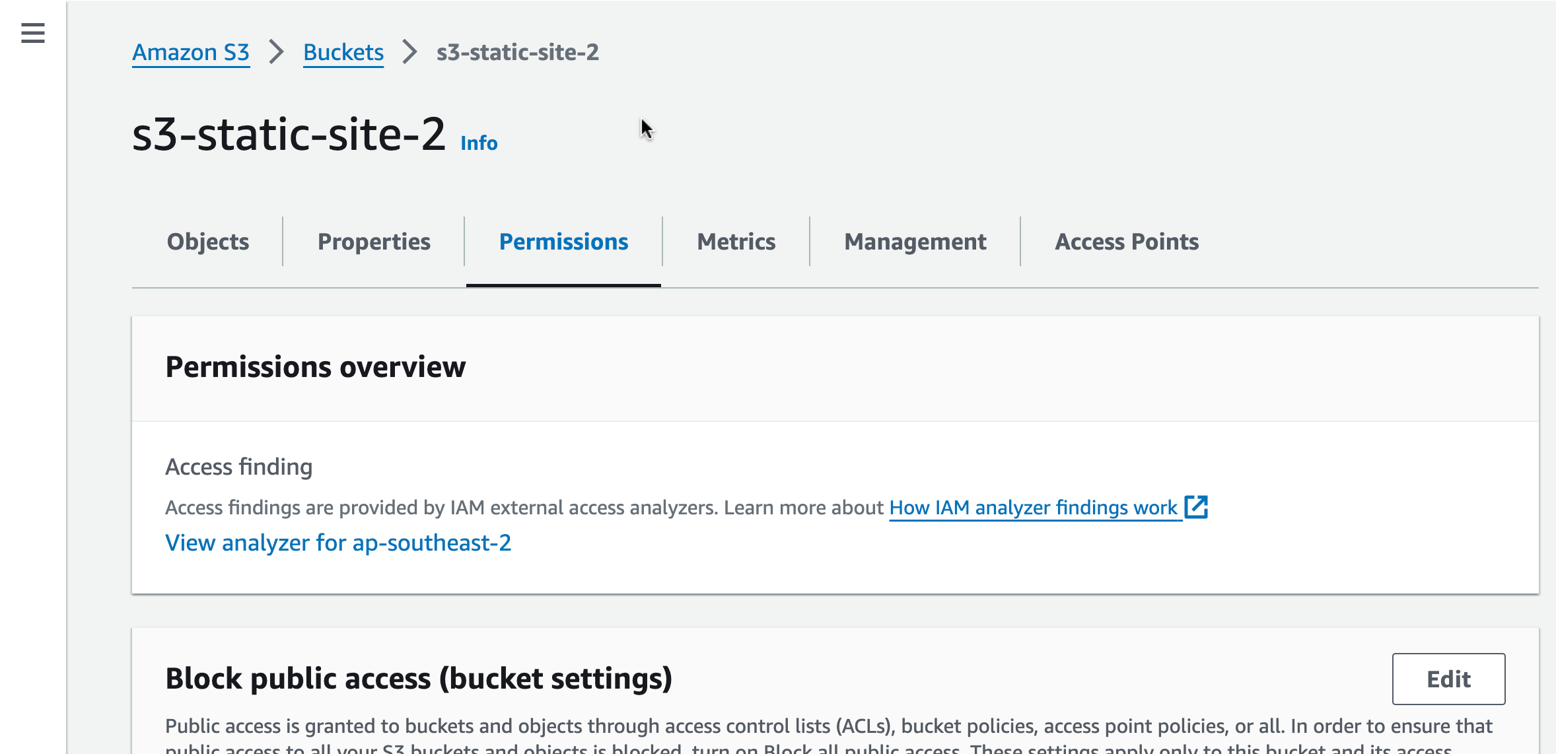
Task: Navigate to the Buckets breadcrumb link
Action: pyautogui.click(x=343, y=52)
